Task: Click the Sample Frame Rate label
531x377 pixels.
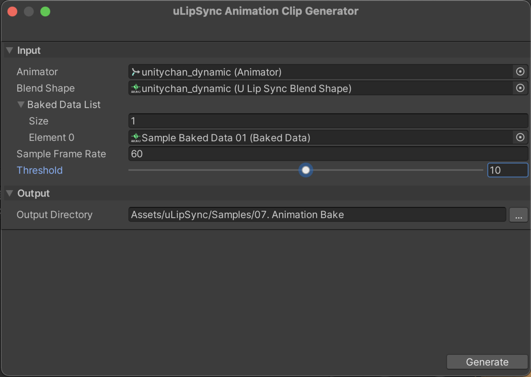Action: tap(61, 154)
